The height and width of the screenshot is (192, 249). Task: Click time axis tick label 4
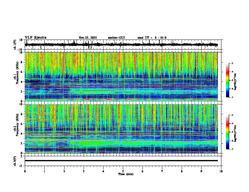coord(103,171)
